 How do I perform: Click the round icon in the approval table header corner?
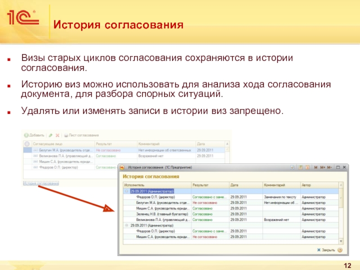coord(27,144)
